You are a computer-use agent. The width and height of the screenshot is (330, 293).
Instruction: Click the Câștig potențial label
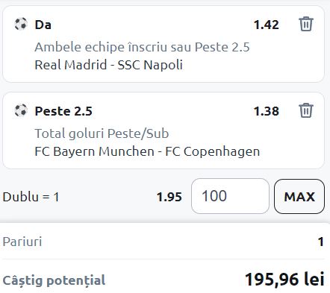tap(54, 280)
